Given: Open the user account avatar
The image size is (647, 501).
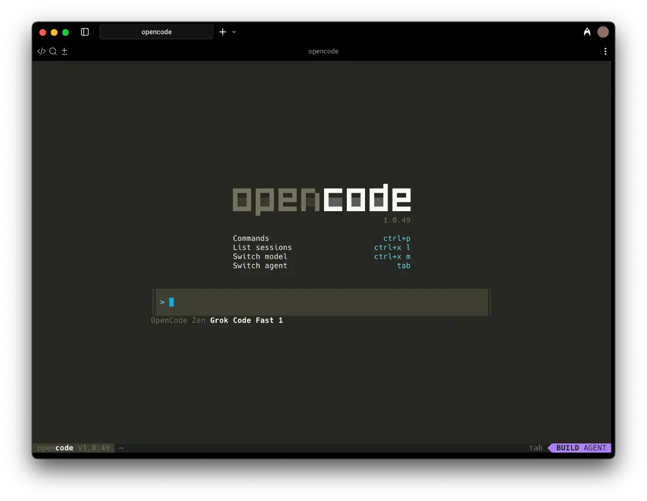Looking at the screenshot, I should tap(603, 32).
